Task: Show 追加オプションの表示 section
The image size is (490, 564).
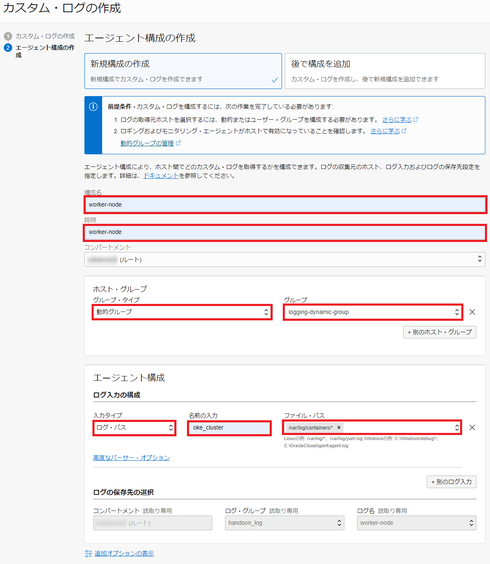Action: (x=124, y=553)
